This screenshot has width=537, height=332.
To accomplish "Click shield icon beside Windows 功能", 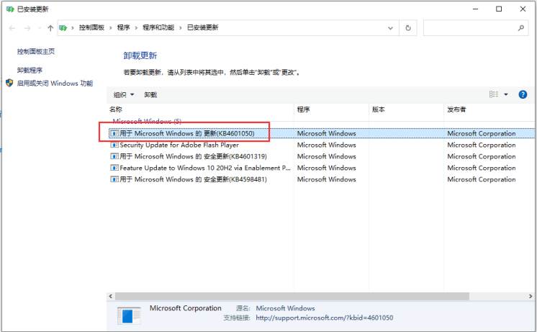I will click(9, 83).
